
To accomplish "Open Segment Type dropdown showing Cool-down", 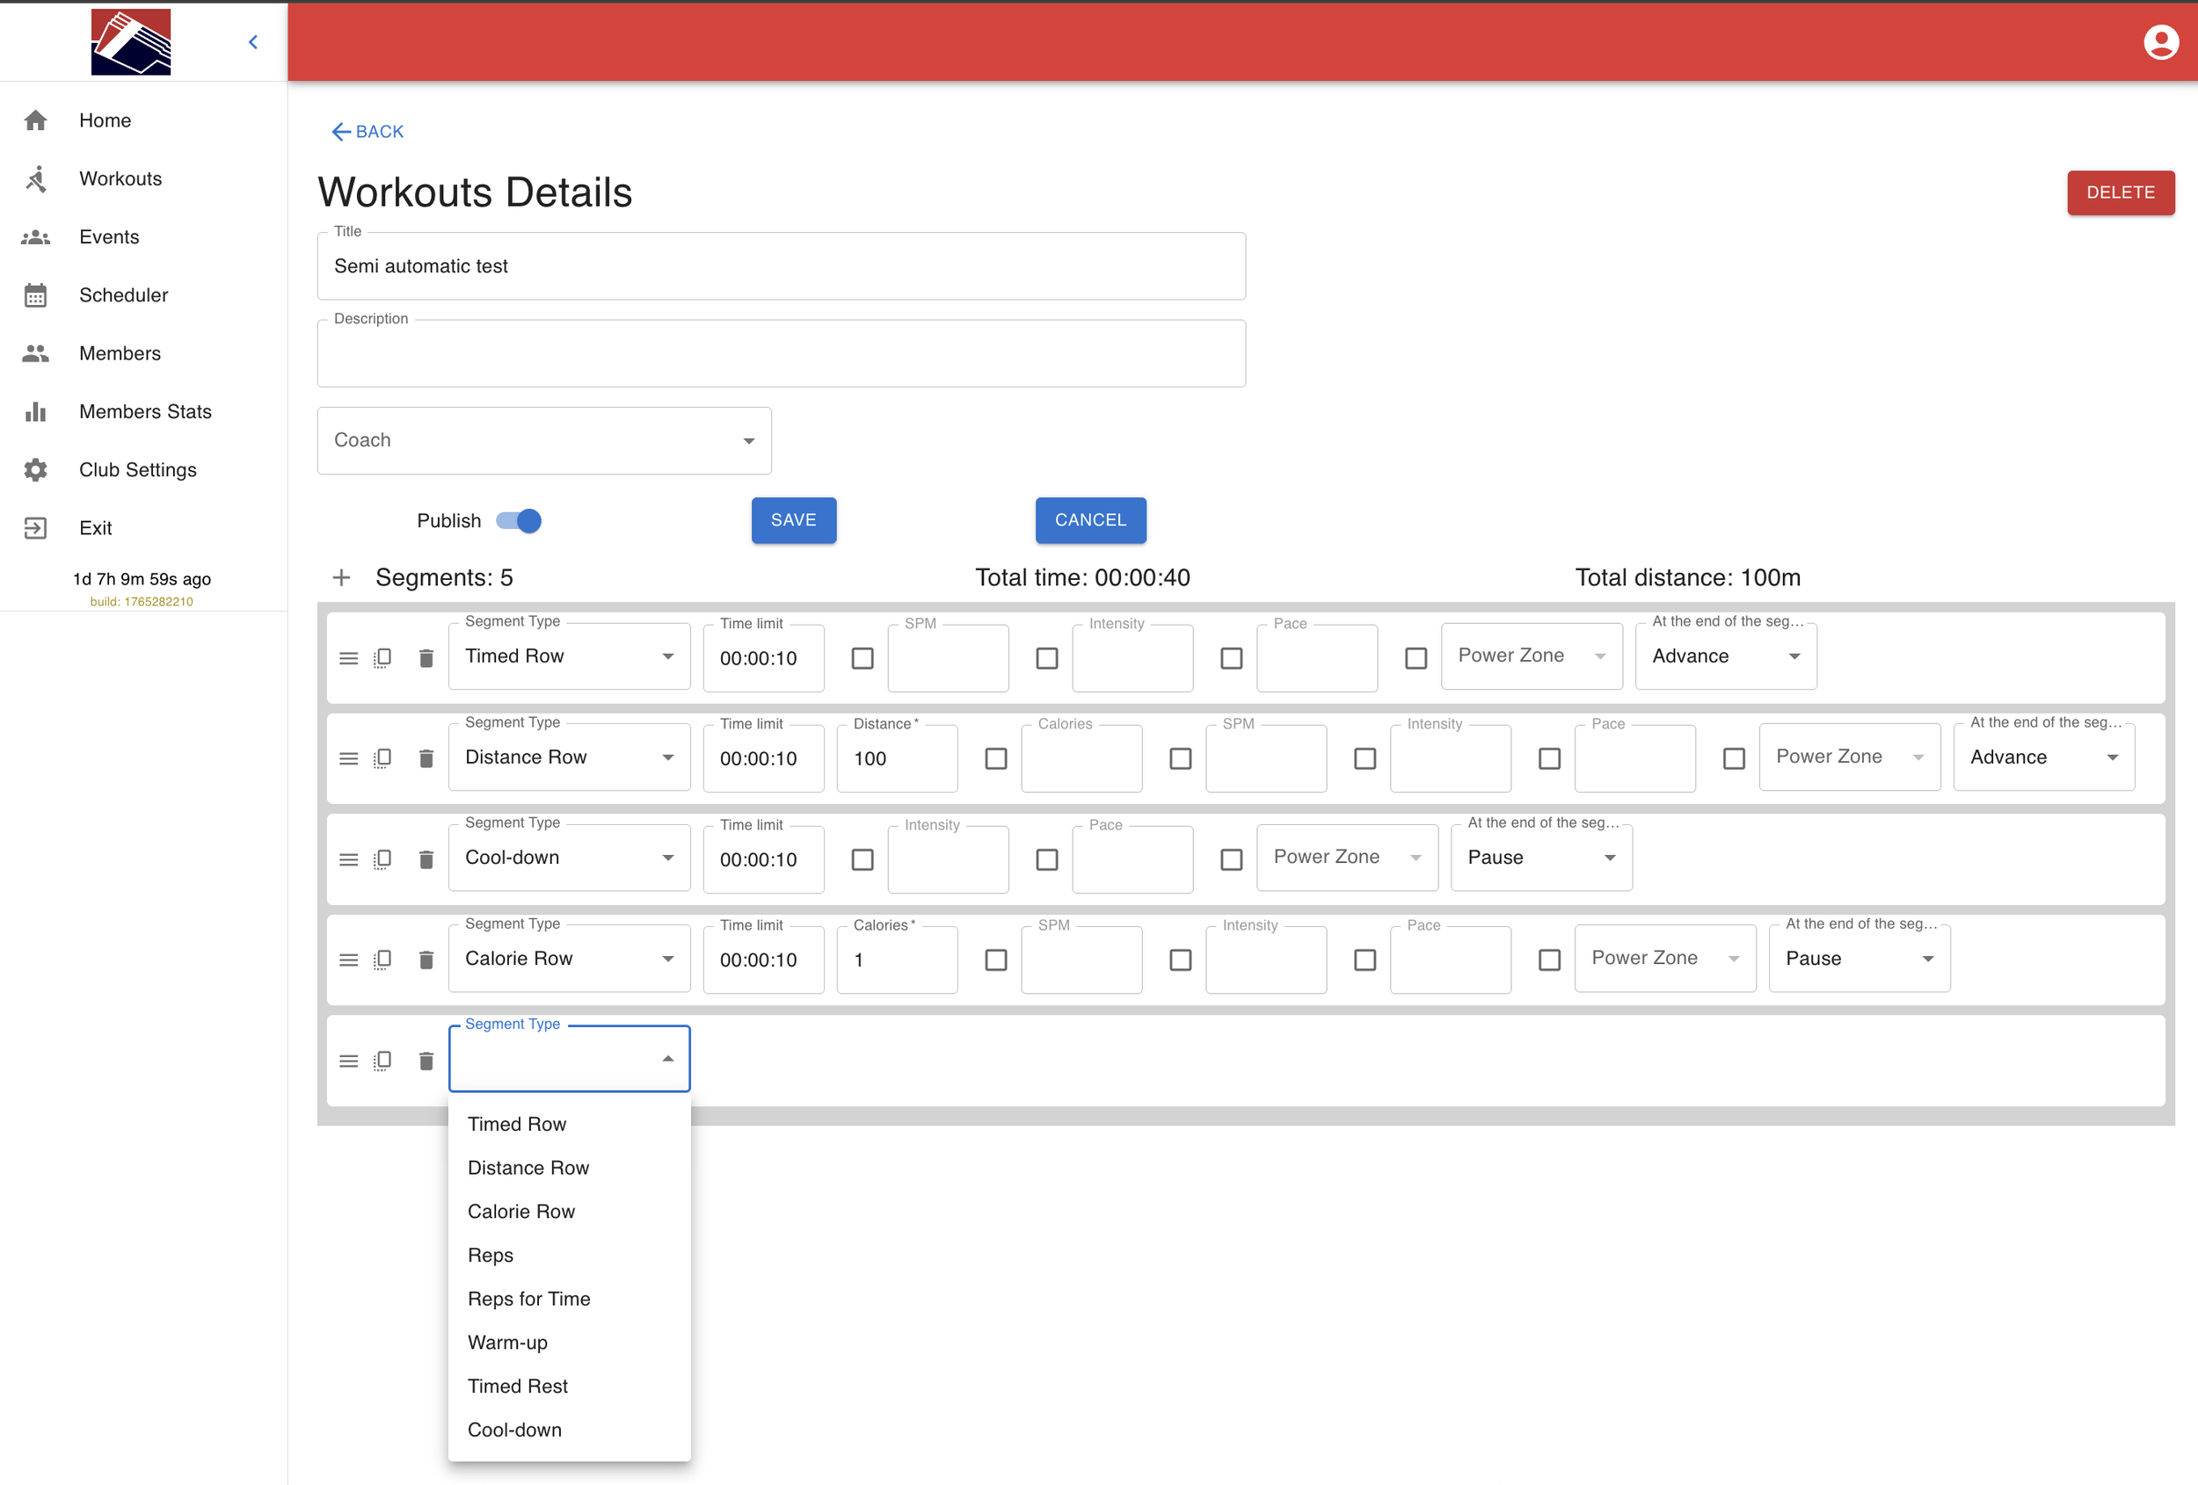I will pyautogui.click(x=570, y=858).
